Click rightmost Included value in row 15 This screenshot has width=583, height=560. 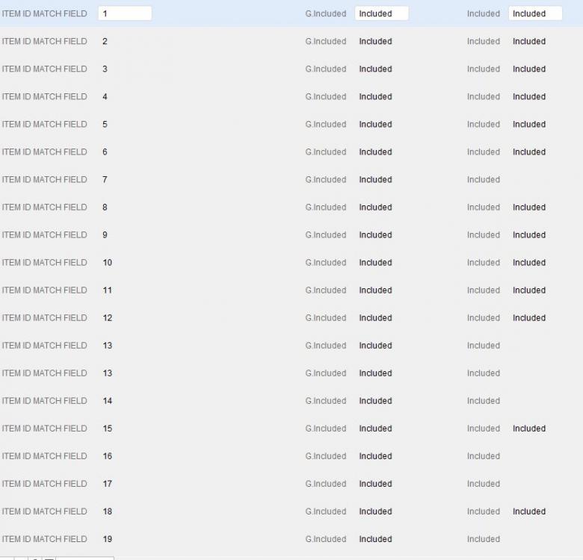[x=529, y=429]
